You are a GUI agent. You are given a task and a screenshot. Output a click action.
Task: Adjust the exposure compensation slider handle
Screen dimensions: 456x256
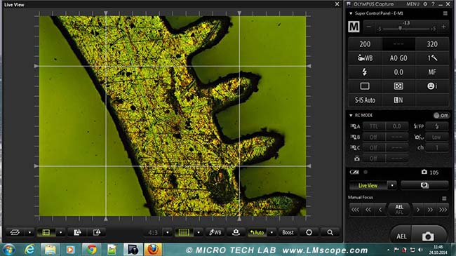point(400,29)
